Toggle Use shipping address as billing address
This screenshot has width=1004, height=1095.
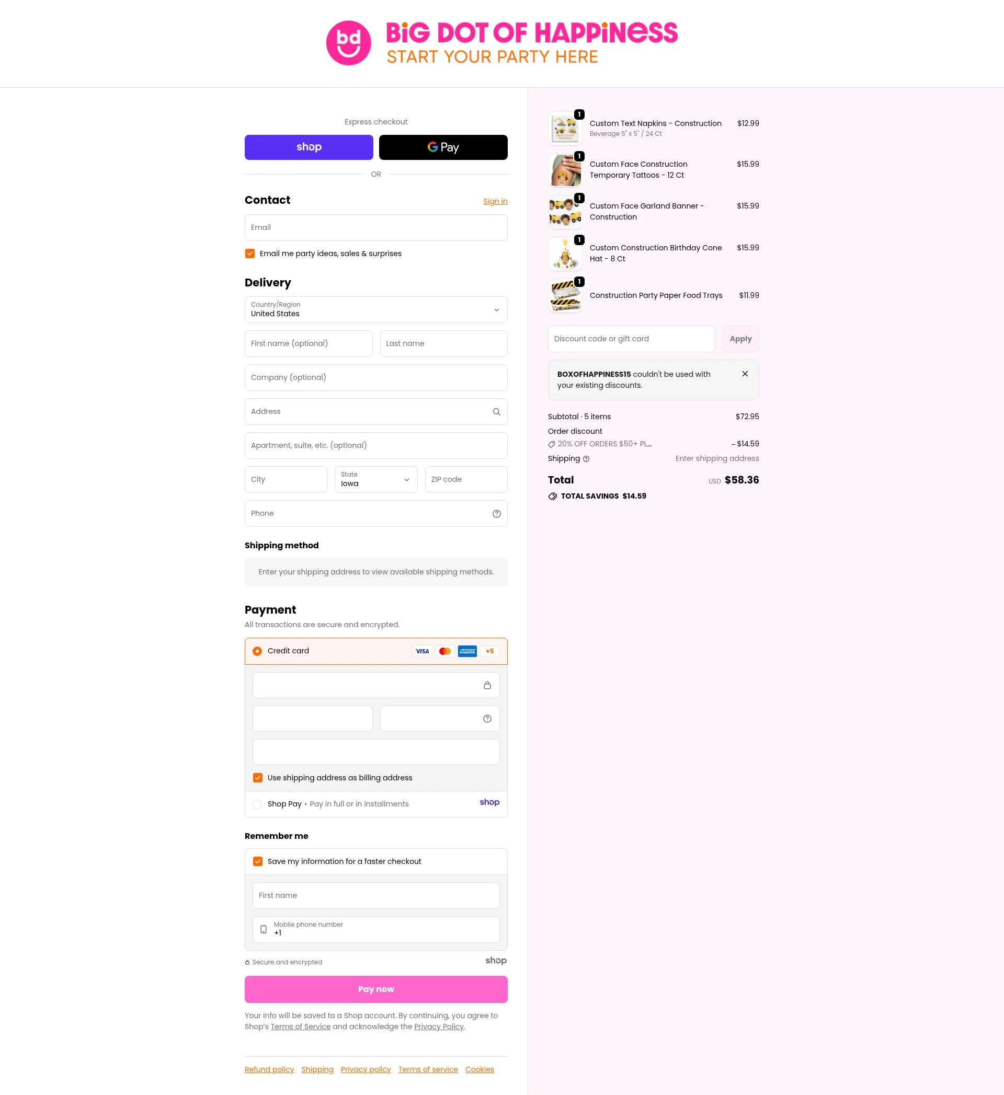click(x=257, y=778)
